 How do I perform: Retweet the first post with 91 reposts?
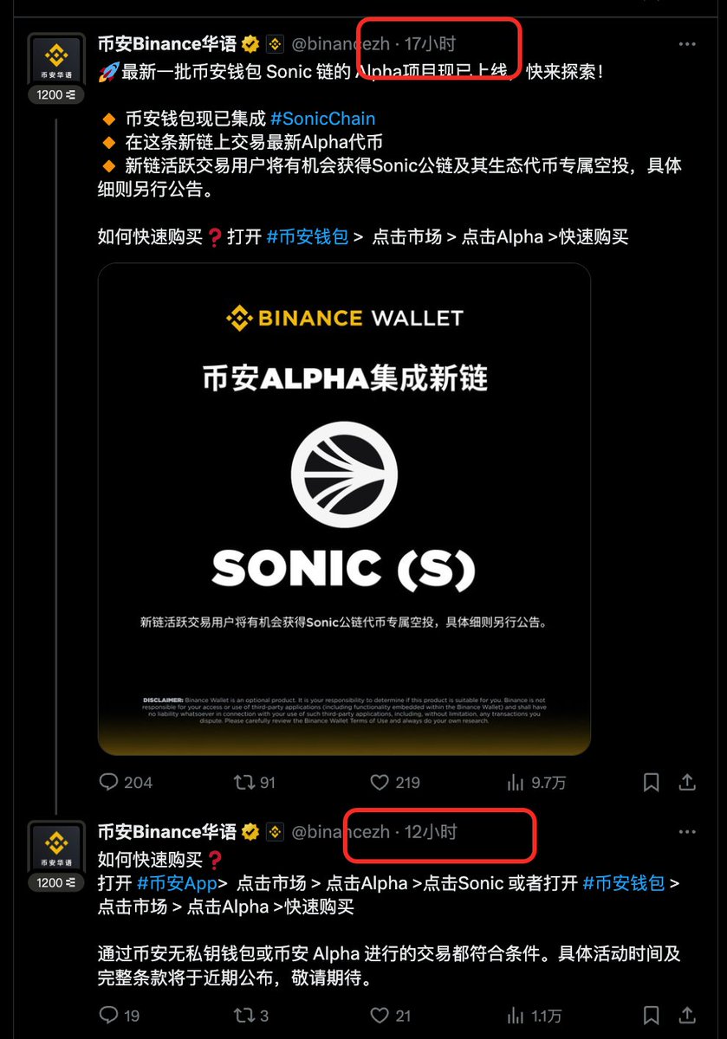(x=255, y=782)
